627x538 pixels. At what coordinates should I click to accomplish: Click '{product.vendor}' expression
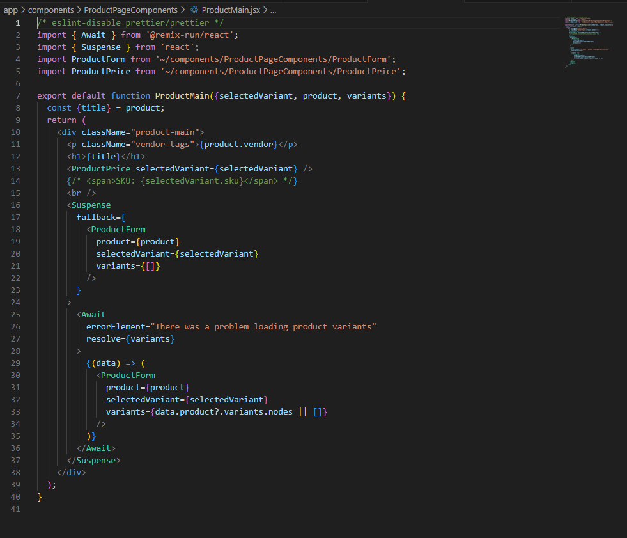coord(239,144)
